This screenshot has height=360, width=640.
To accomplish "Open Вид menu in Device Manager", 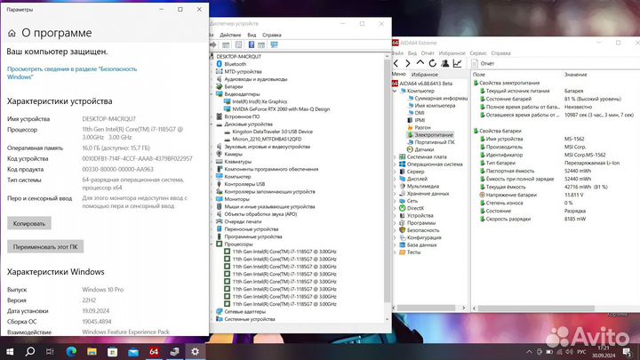I will coord(252,35).
